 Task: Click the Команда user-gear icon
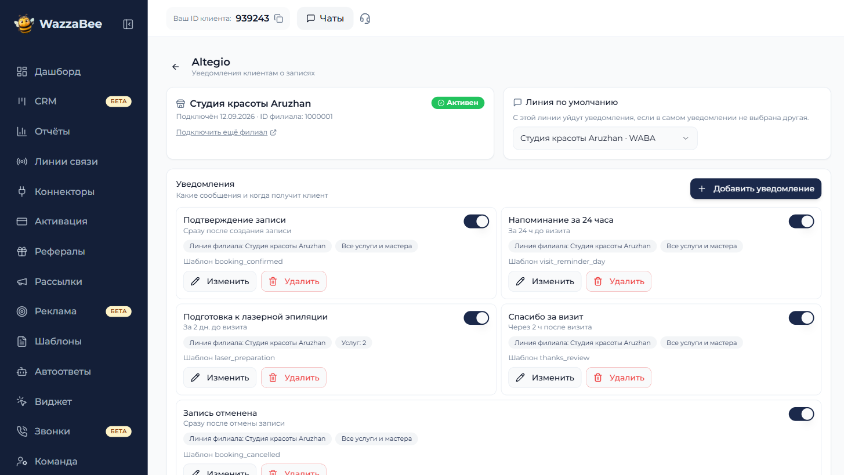22,461
